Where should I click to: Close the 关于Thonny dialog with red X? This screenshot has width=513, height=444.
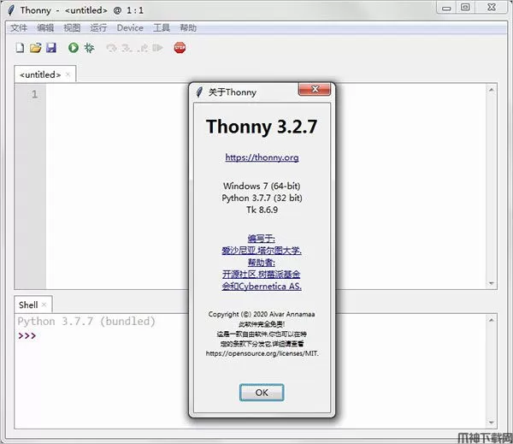315,89
